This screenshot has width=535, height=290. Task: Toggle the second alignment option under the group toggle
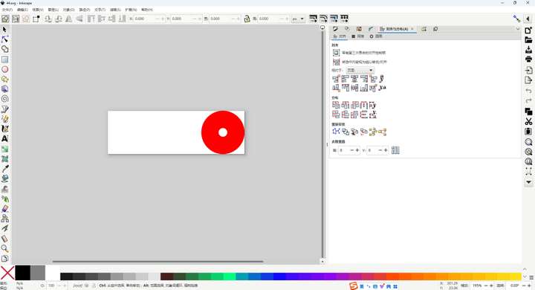pos(336,62)
